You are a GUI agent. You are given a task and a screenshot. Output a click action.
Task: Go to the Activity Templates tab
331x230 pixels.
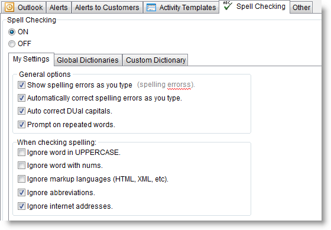click(181, 8)
